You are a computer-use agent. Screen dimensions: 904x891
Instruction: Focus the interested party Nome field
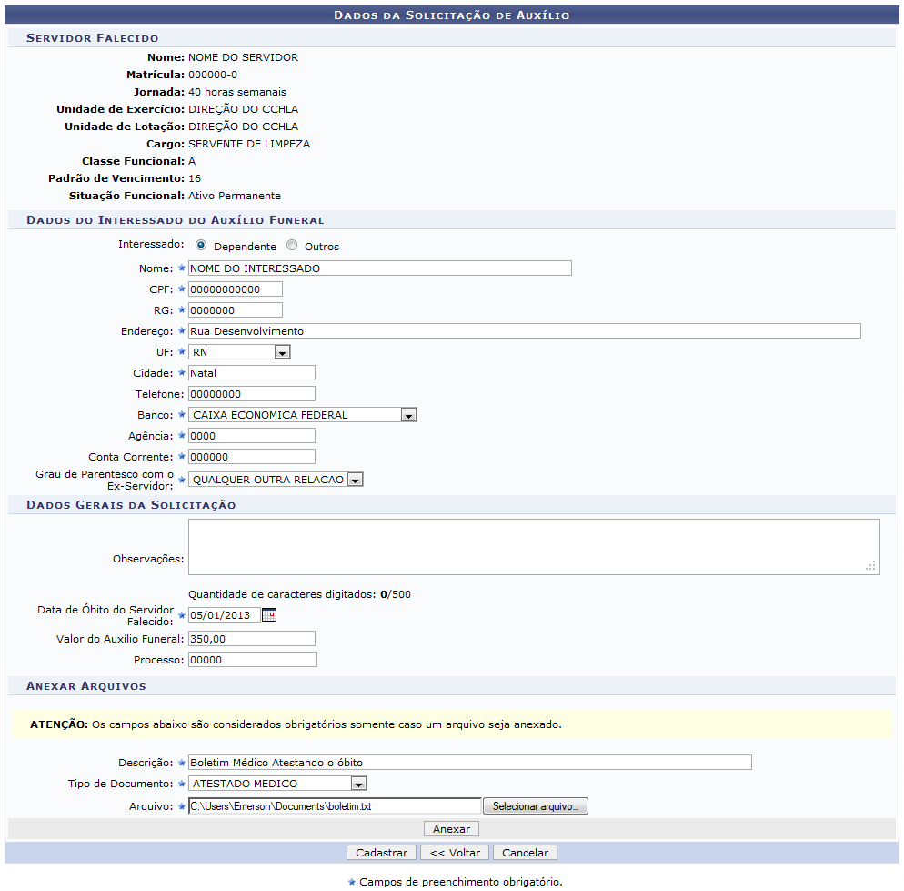pyautogui.click(x=379, y=268)
